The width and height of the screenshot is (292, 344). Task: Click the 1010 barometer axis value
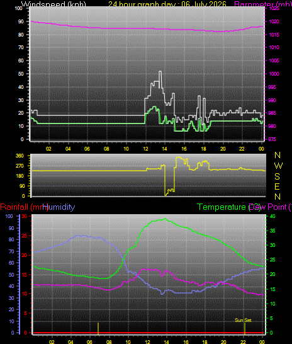click(x=274, y=47)
